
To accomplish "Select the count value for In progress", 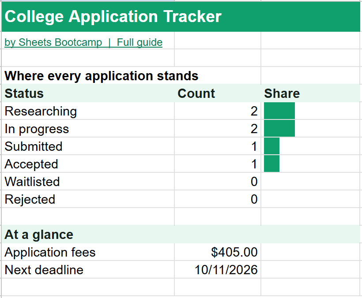I will click(x=218, y=129).
